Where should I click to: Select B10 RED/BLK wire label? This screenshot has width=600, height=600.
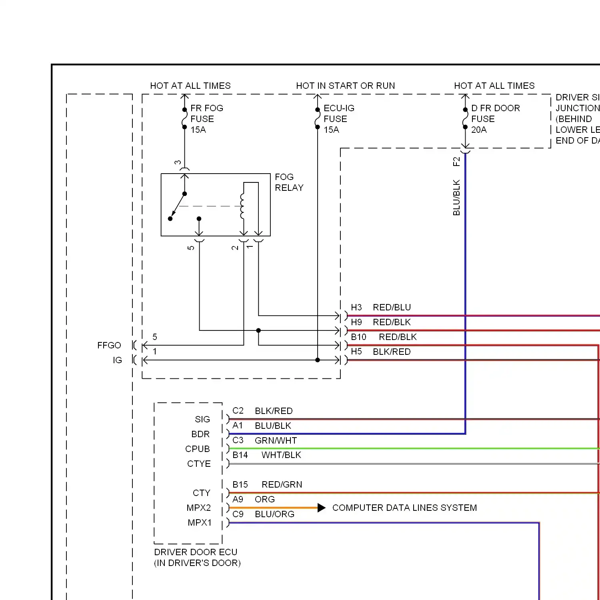tap(384, 337)
